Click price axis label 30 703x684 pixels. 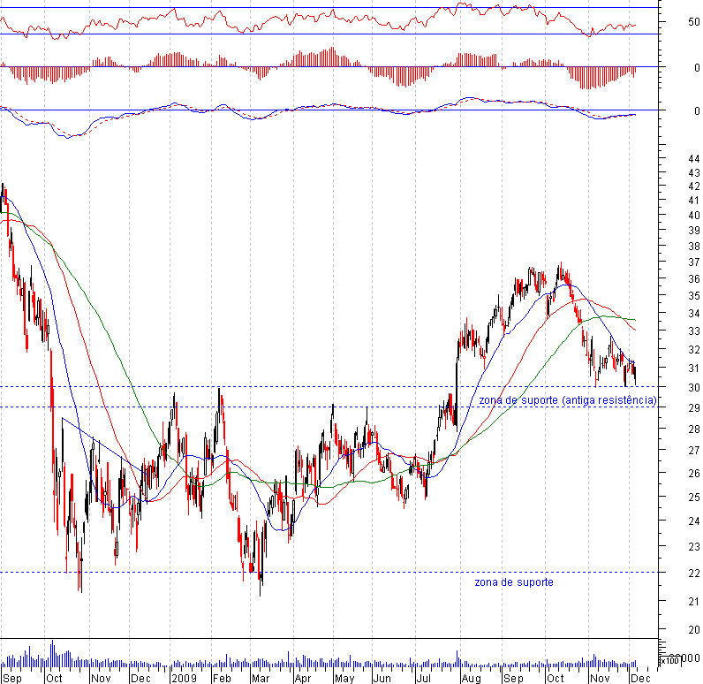click(x=694, y=388)
